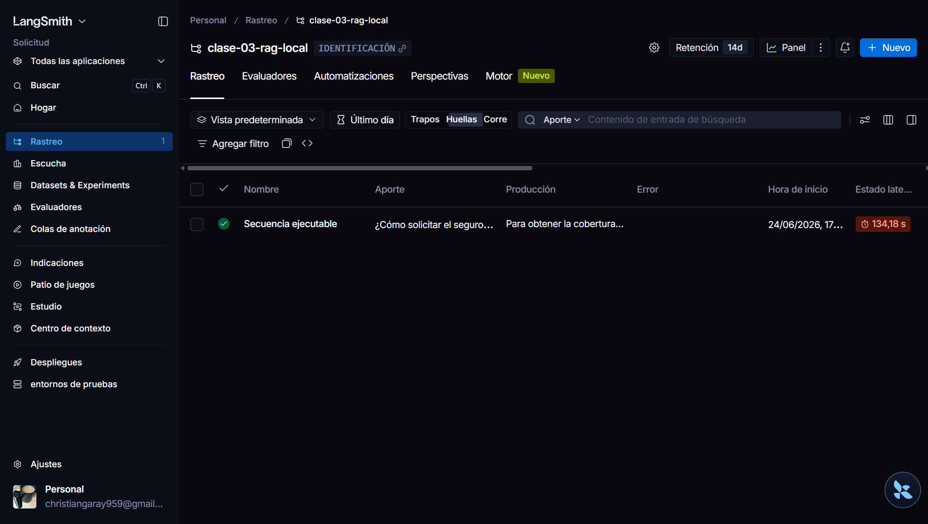Switch to the Motor tab

[499, 76]
